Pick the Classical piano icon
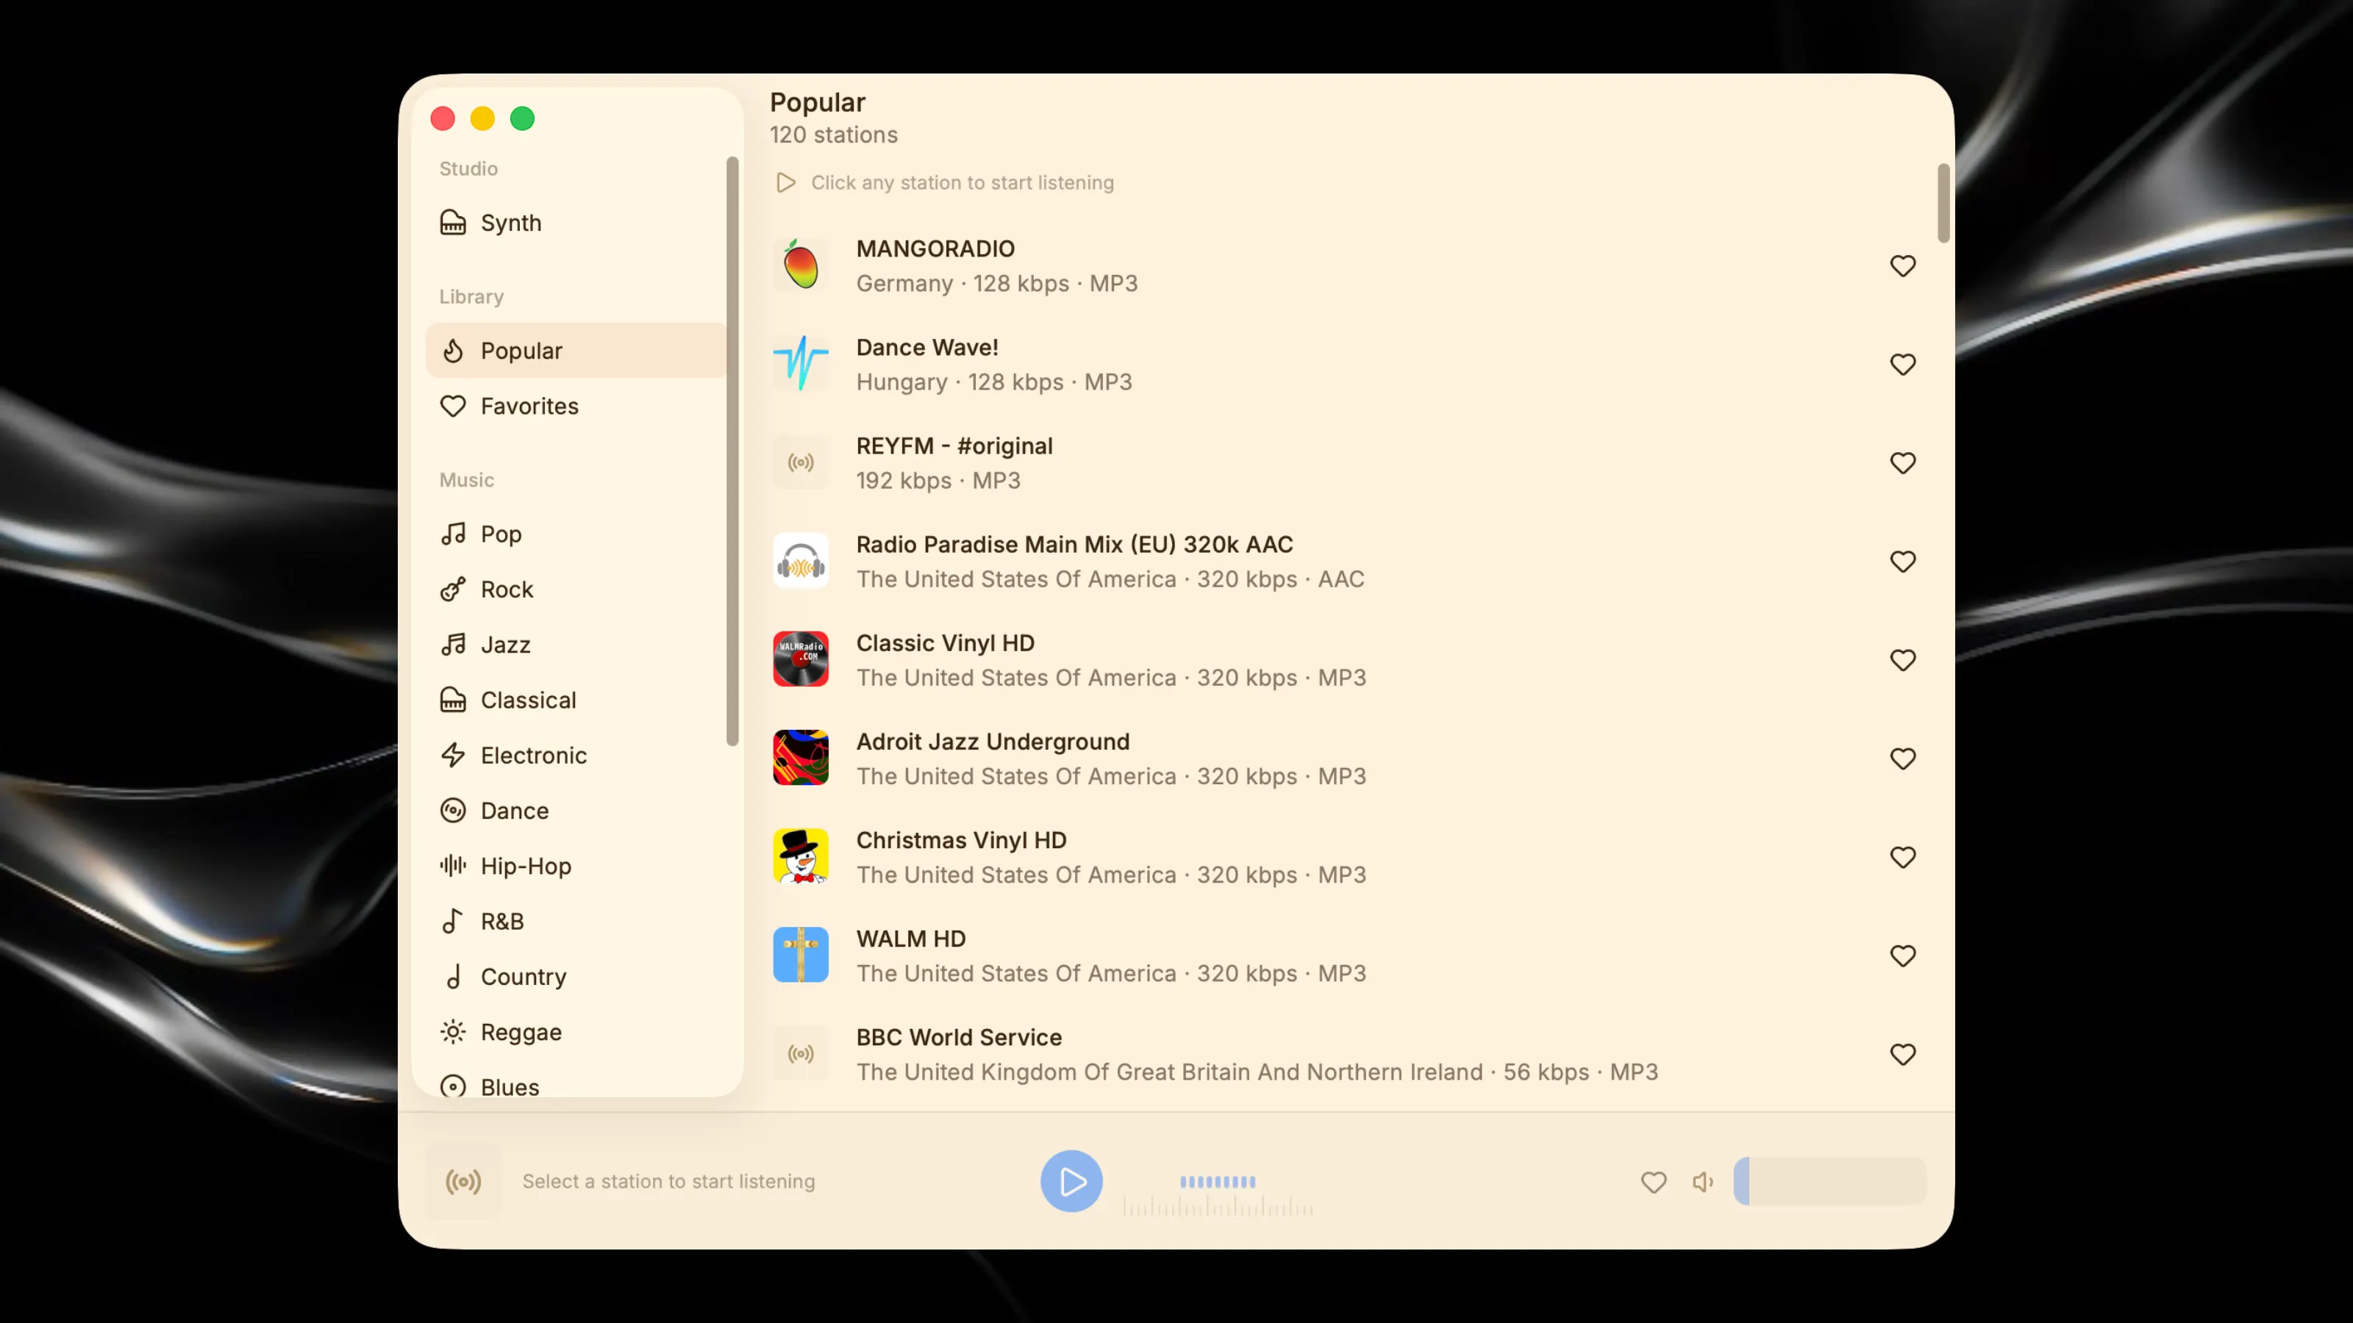Viewport: 2353px width, 1323px height. (x=453, y=700)
